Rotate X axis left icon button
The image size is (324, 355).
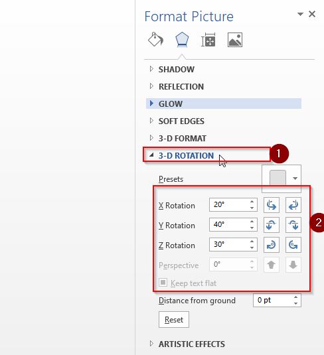[272, 205]
